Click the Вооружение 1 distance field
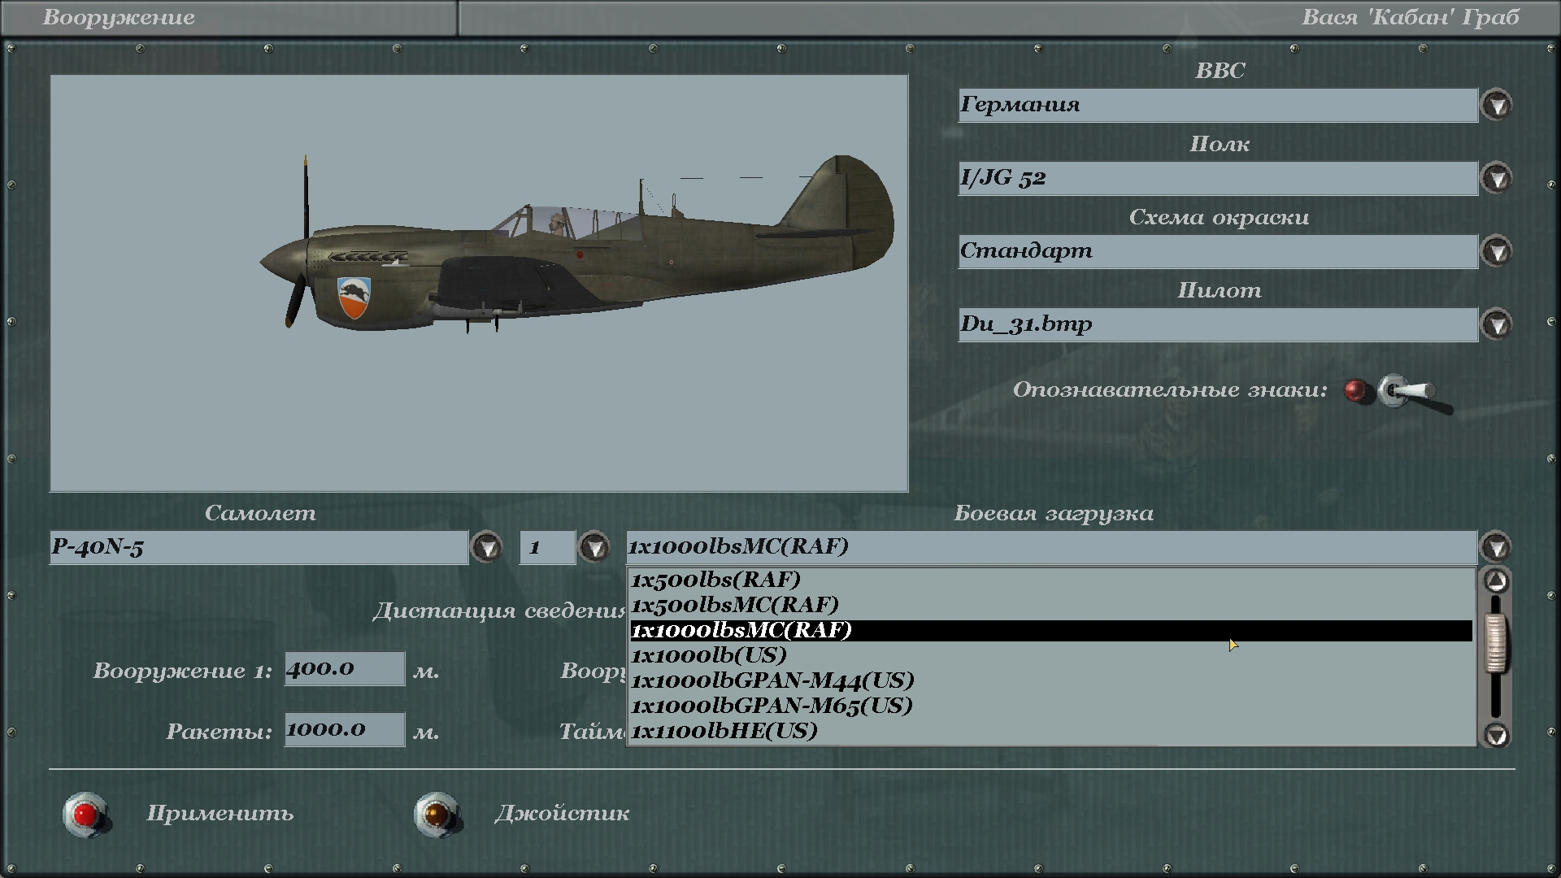This screenshot has height=878, width=1561. 344,669
